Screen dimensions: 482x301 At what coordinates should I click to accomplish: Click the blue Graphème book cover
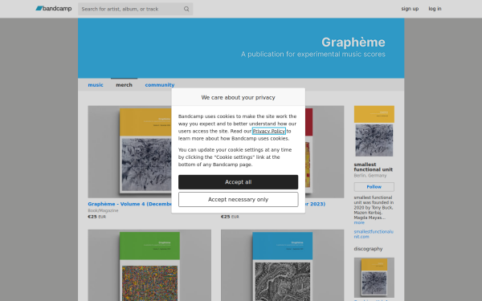[x=283, y=266]
